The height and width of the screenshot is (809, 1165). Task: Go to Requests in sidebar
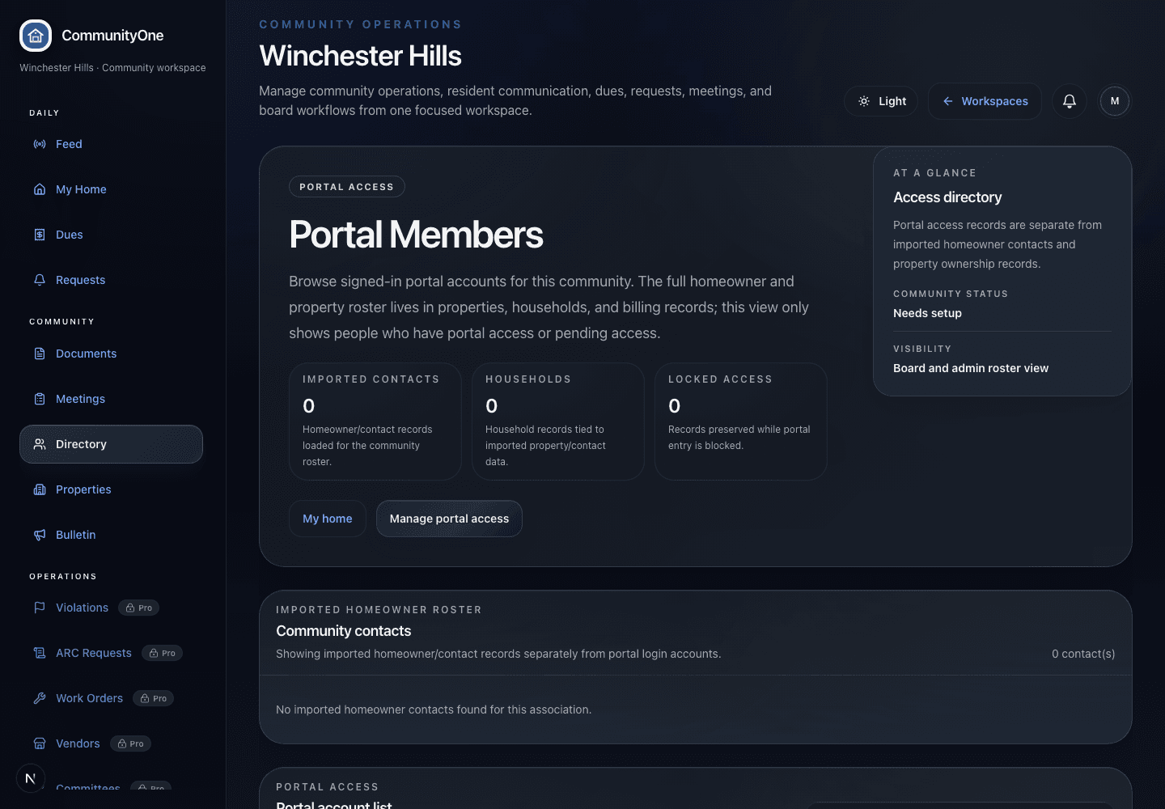[x=111, y=280]
